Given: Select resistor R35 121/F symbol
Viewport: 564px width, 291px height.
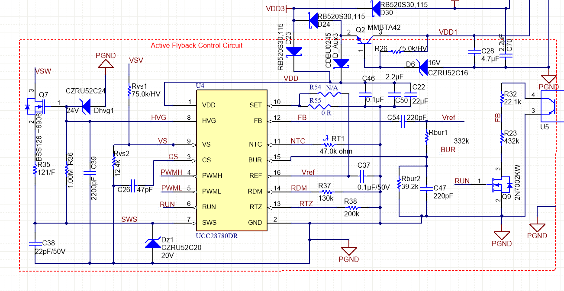Looking at the screenshot, I should (x=35, y=169).
